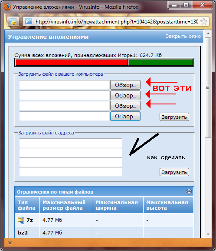The image size is (216, 251).
Task: Close the Firefox window
Action: click(202, 5)
